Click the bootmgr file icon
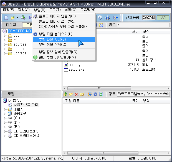Image resolution: width=172 pixels, height=162 pixels. 66,65
